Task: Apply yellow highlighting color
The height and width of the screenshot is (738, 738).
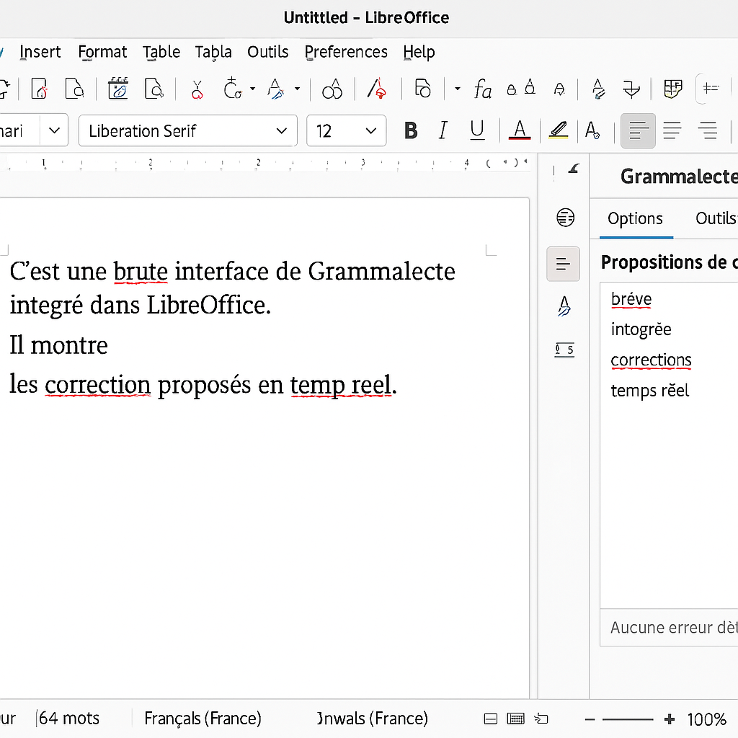Action: [x=559, y=130]
